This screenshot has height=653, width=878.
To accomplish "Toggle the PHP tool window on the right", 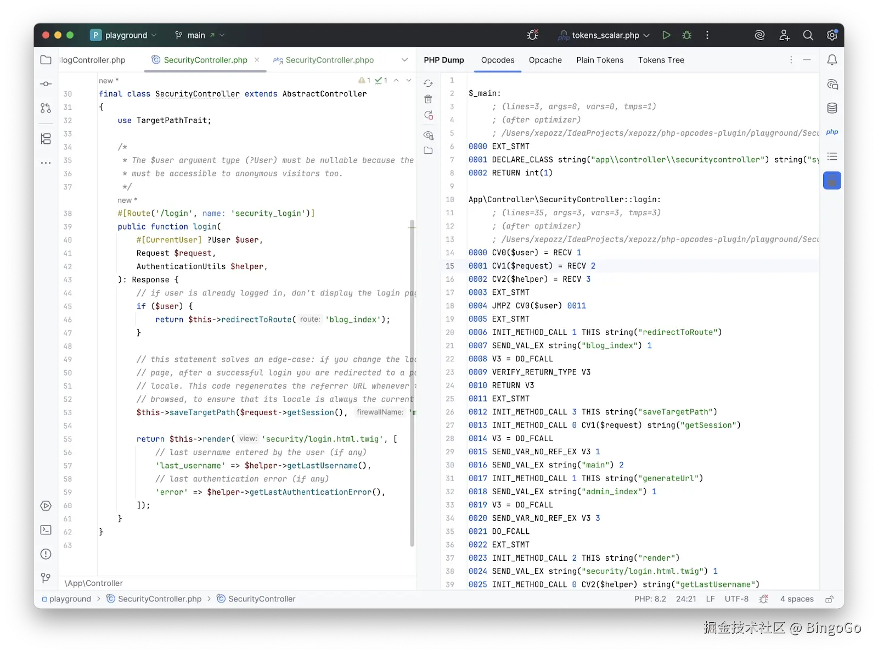I will [832, 132].
